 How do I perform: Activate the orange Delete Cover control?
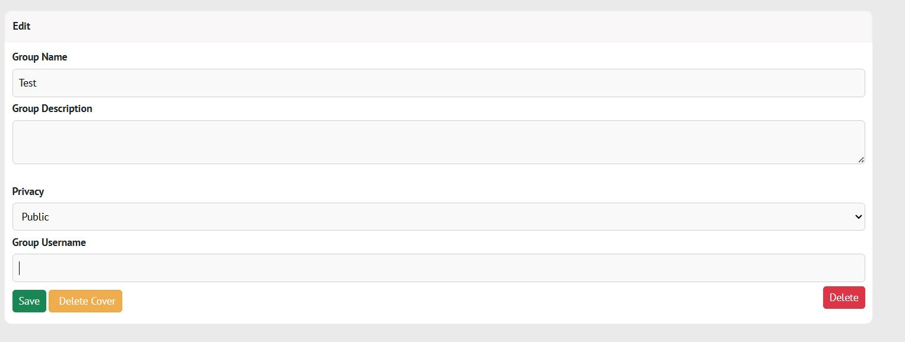tap(85, 301)
